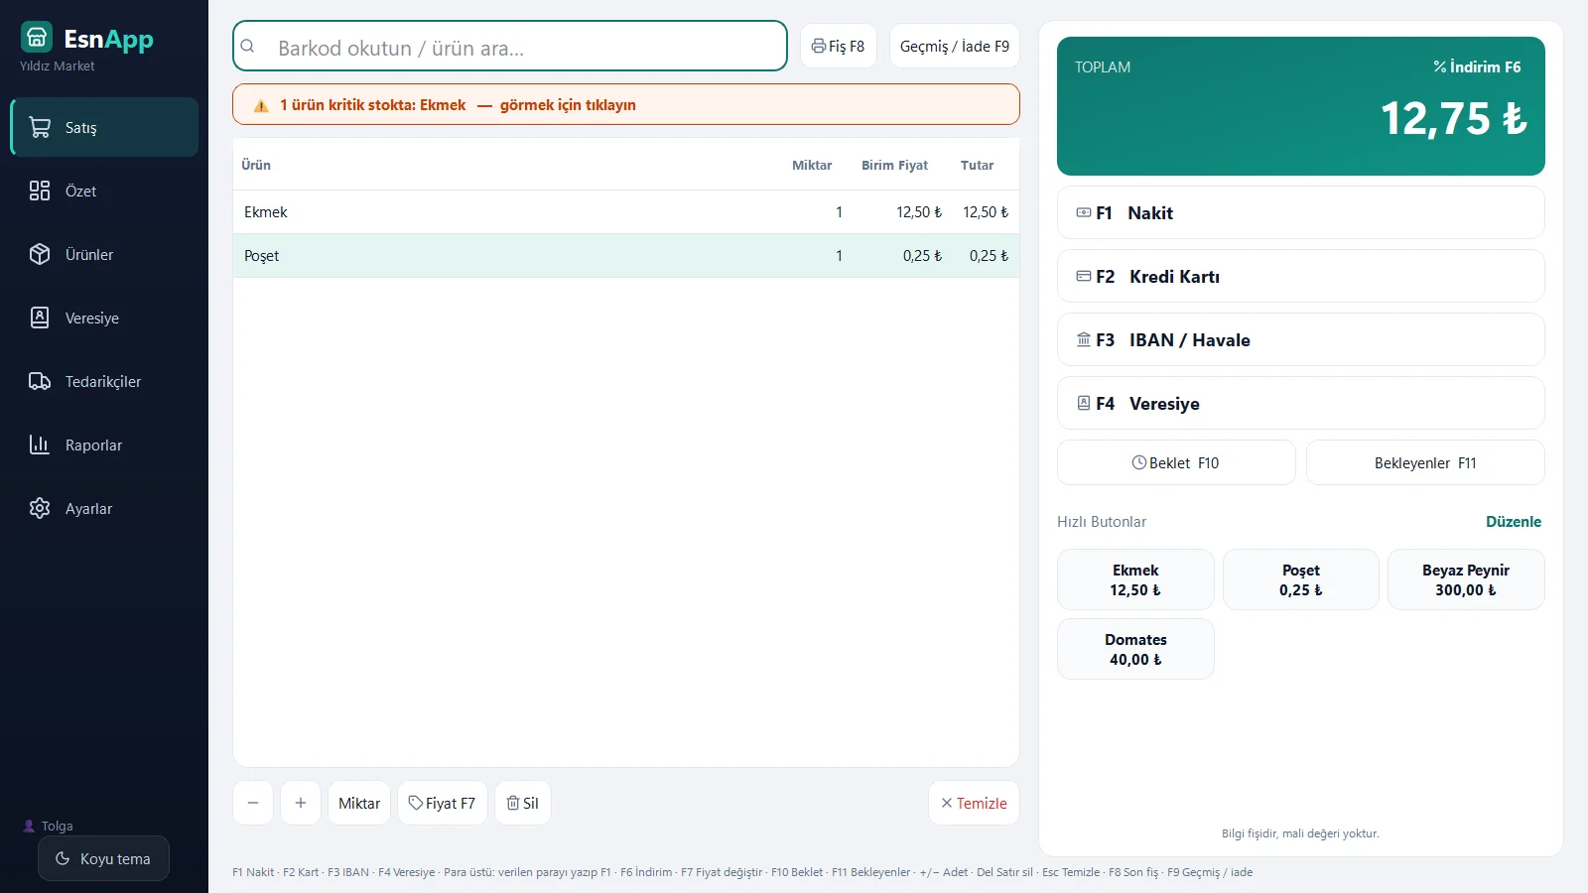1588x893 pixels.
Task: Hold the sale with Beklet F10
Action: point(1176,462)
